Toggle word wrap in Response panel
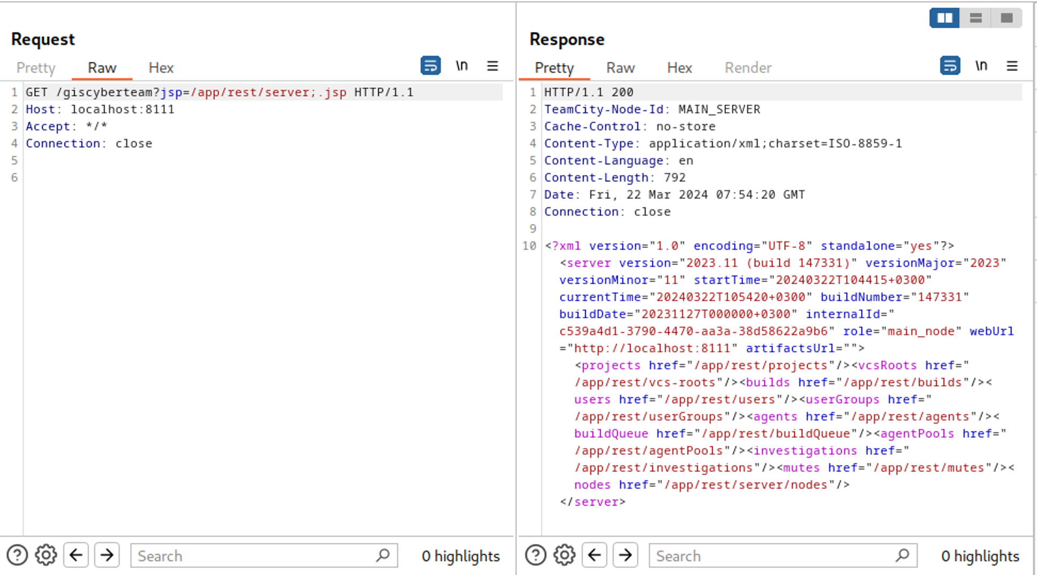 pos(950,66)
